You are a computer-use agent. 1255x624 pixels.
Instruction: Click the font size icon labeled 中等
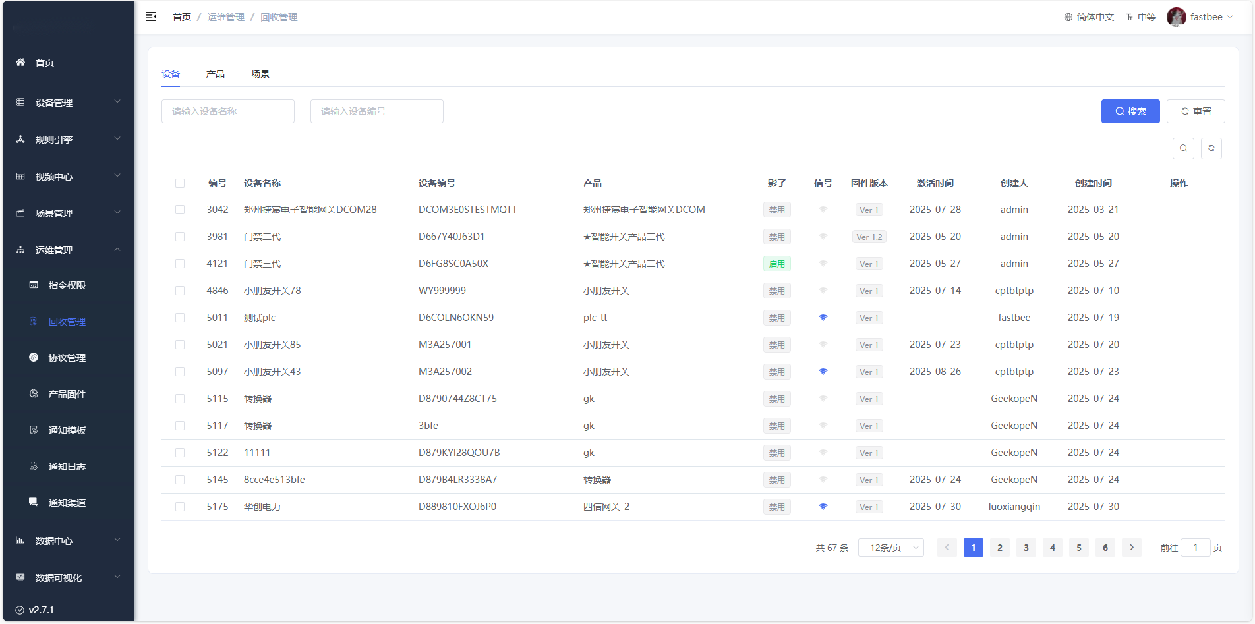click(x=1129, y=17)
